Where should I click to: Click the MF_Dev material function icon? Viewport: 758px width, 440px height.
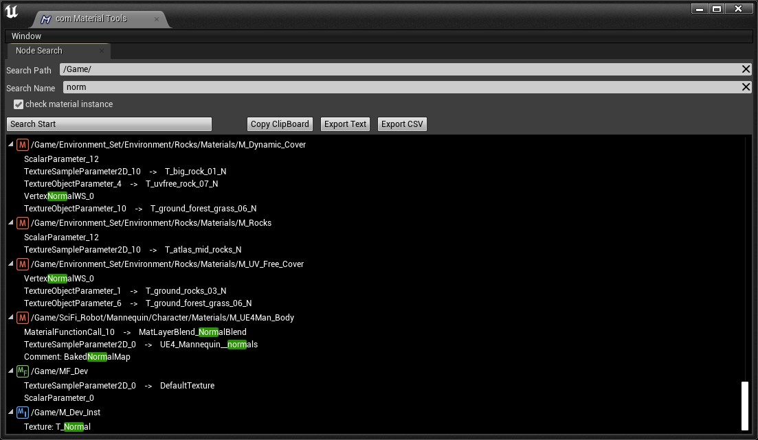[23, 371]
